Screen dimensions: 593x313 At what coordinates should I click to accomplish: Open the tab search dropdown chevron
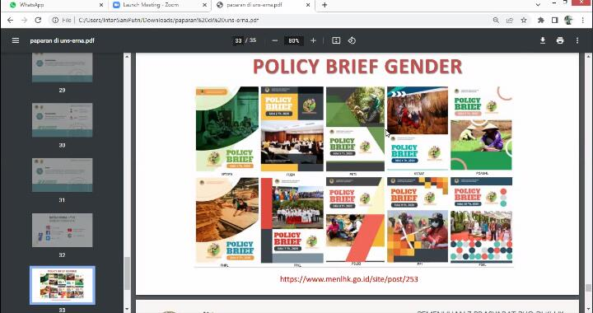(x=538, y=5)
